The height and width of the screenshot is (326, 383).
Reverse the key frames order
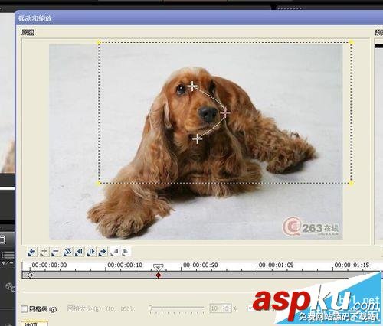(67, 252)
